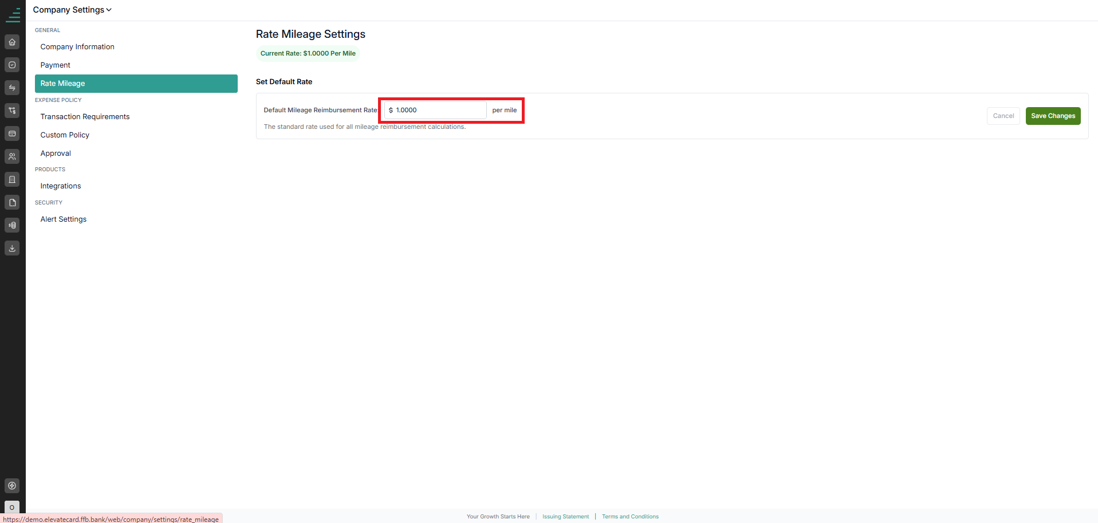Click the download sidebar icon
This screenshot has width=1098, height=523.
(12, 248)
